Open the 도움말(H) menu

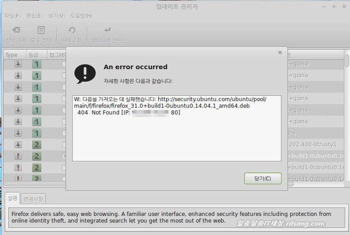[x=81, y=15]
